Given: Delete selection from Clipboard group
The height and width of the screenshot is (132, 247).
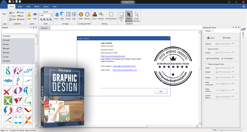Looking at the screenshot, I should [21, 19].
